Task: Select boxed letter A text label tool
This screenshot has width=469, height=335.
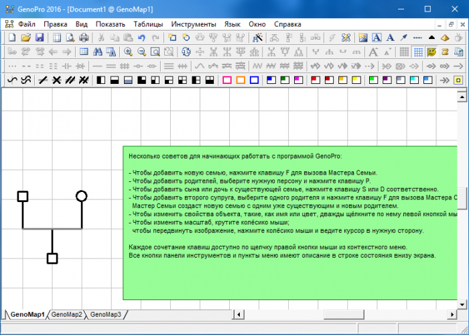Action: click(x=377, y=38)
